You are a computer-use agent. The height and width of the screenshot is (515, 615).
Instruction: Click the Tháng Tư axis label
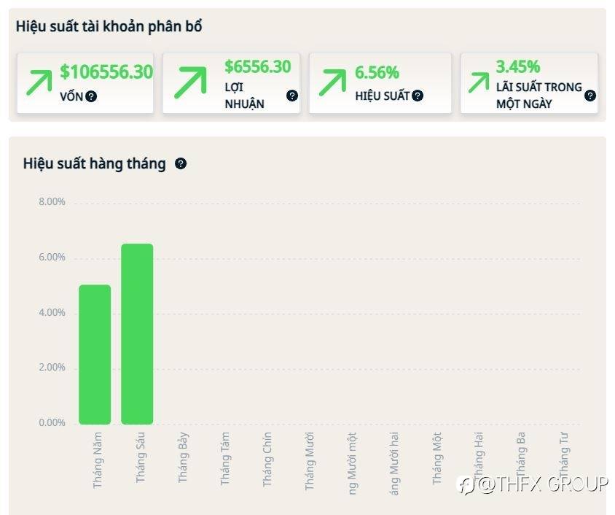coord(563,454)
